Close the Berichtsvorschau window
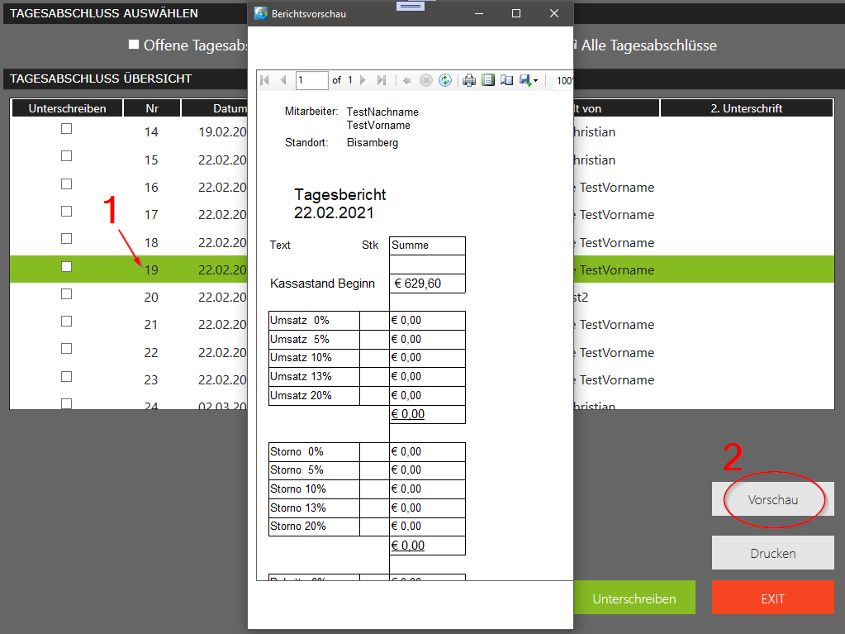This screenshot has height=634, width=845. coord(554,13)
